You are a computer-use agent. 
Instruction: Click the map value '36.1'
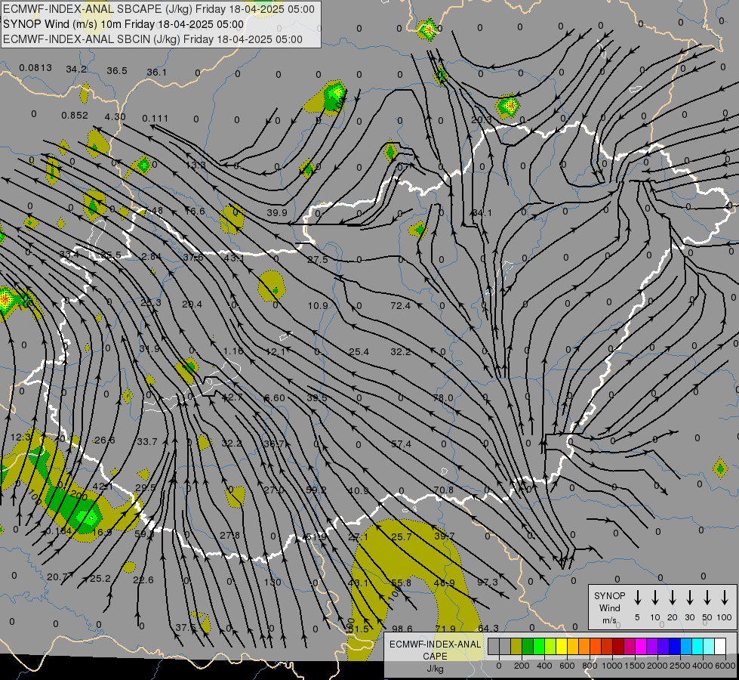(156, 73)
